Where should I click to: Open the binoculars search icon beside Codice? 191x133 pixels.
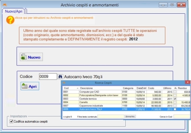tap(60, 77)
